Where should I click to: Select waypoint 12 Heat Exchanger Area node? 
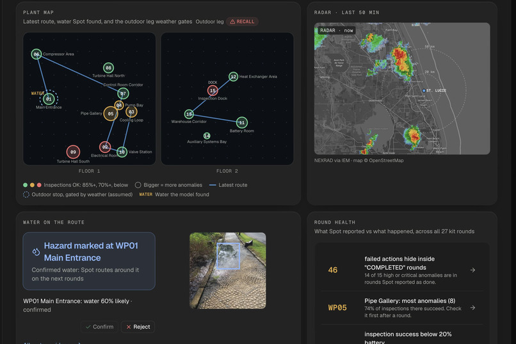(233, 77)
